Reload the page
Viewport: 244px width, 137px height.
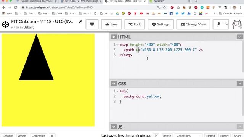(16, 8)
